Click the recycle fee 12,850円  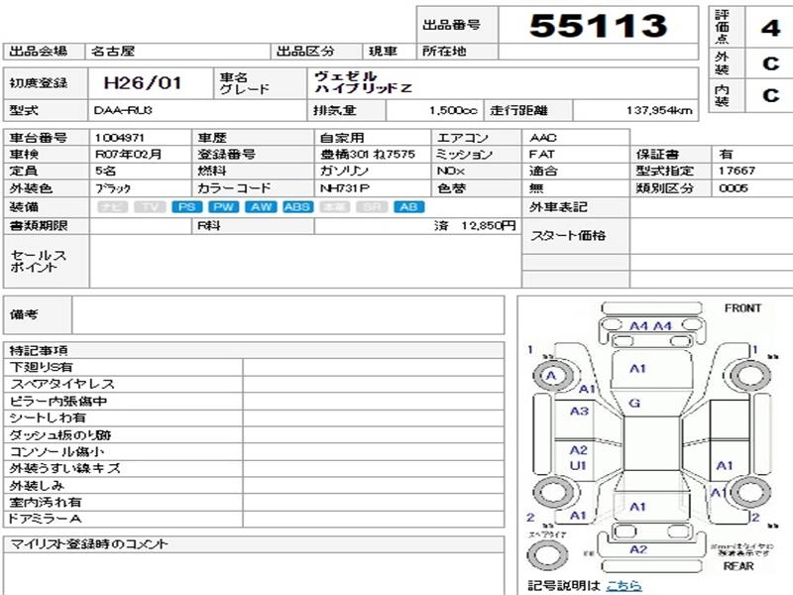tap(488, 226)
